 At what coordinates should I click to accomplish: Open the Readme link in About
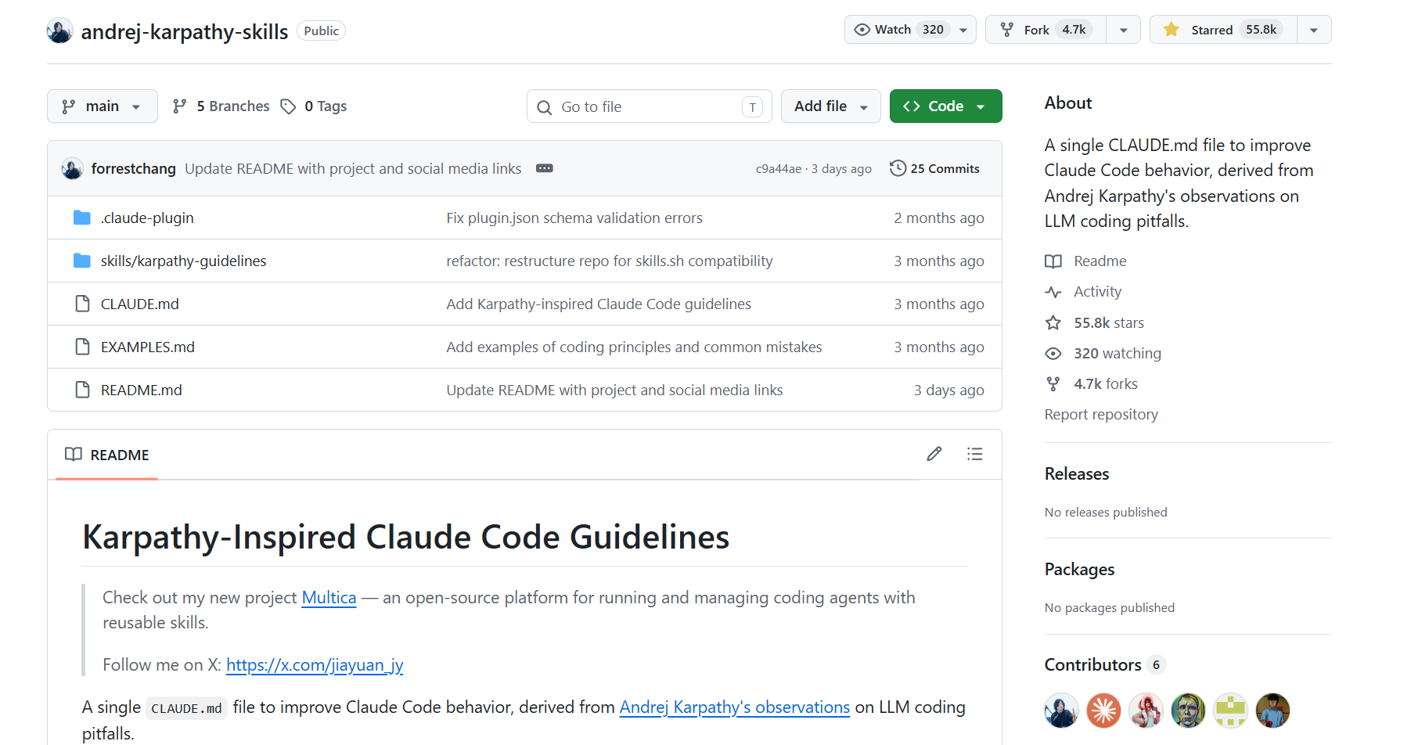[1100, 261]
